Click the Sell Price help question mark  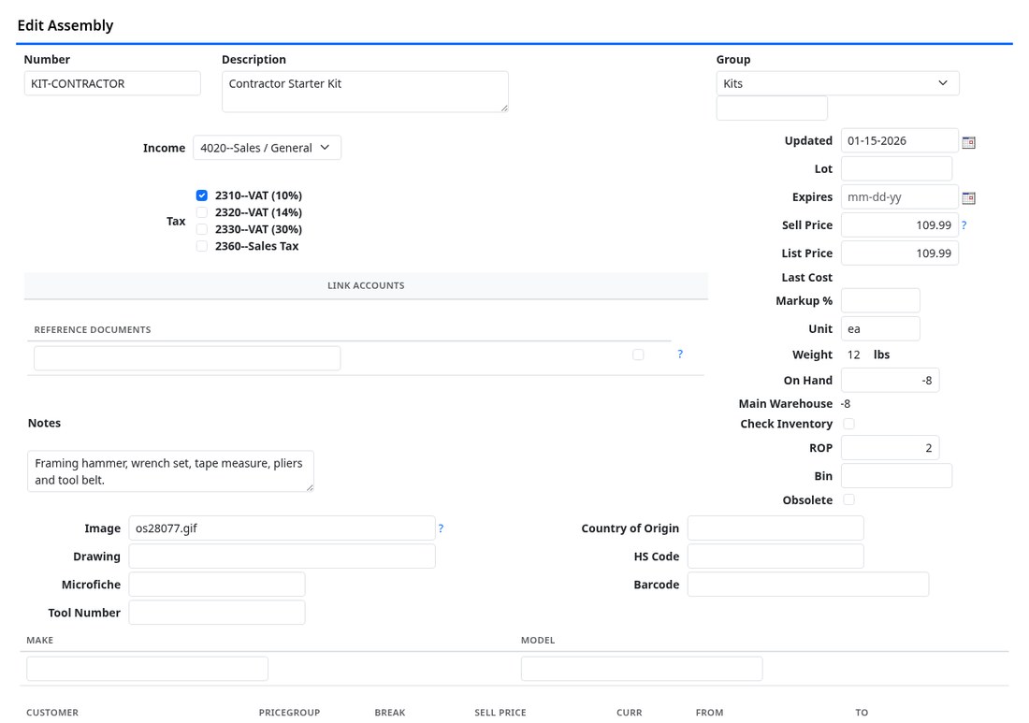point(964,225)
